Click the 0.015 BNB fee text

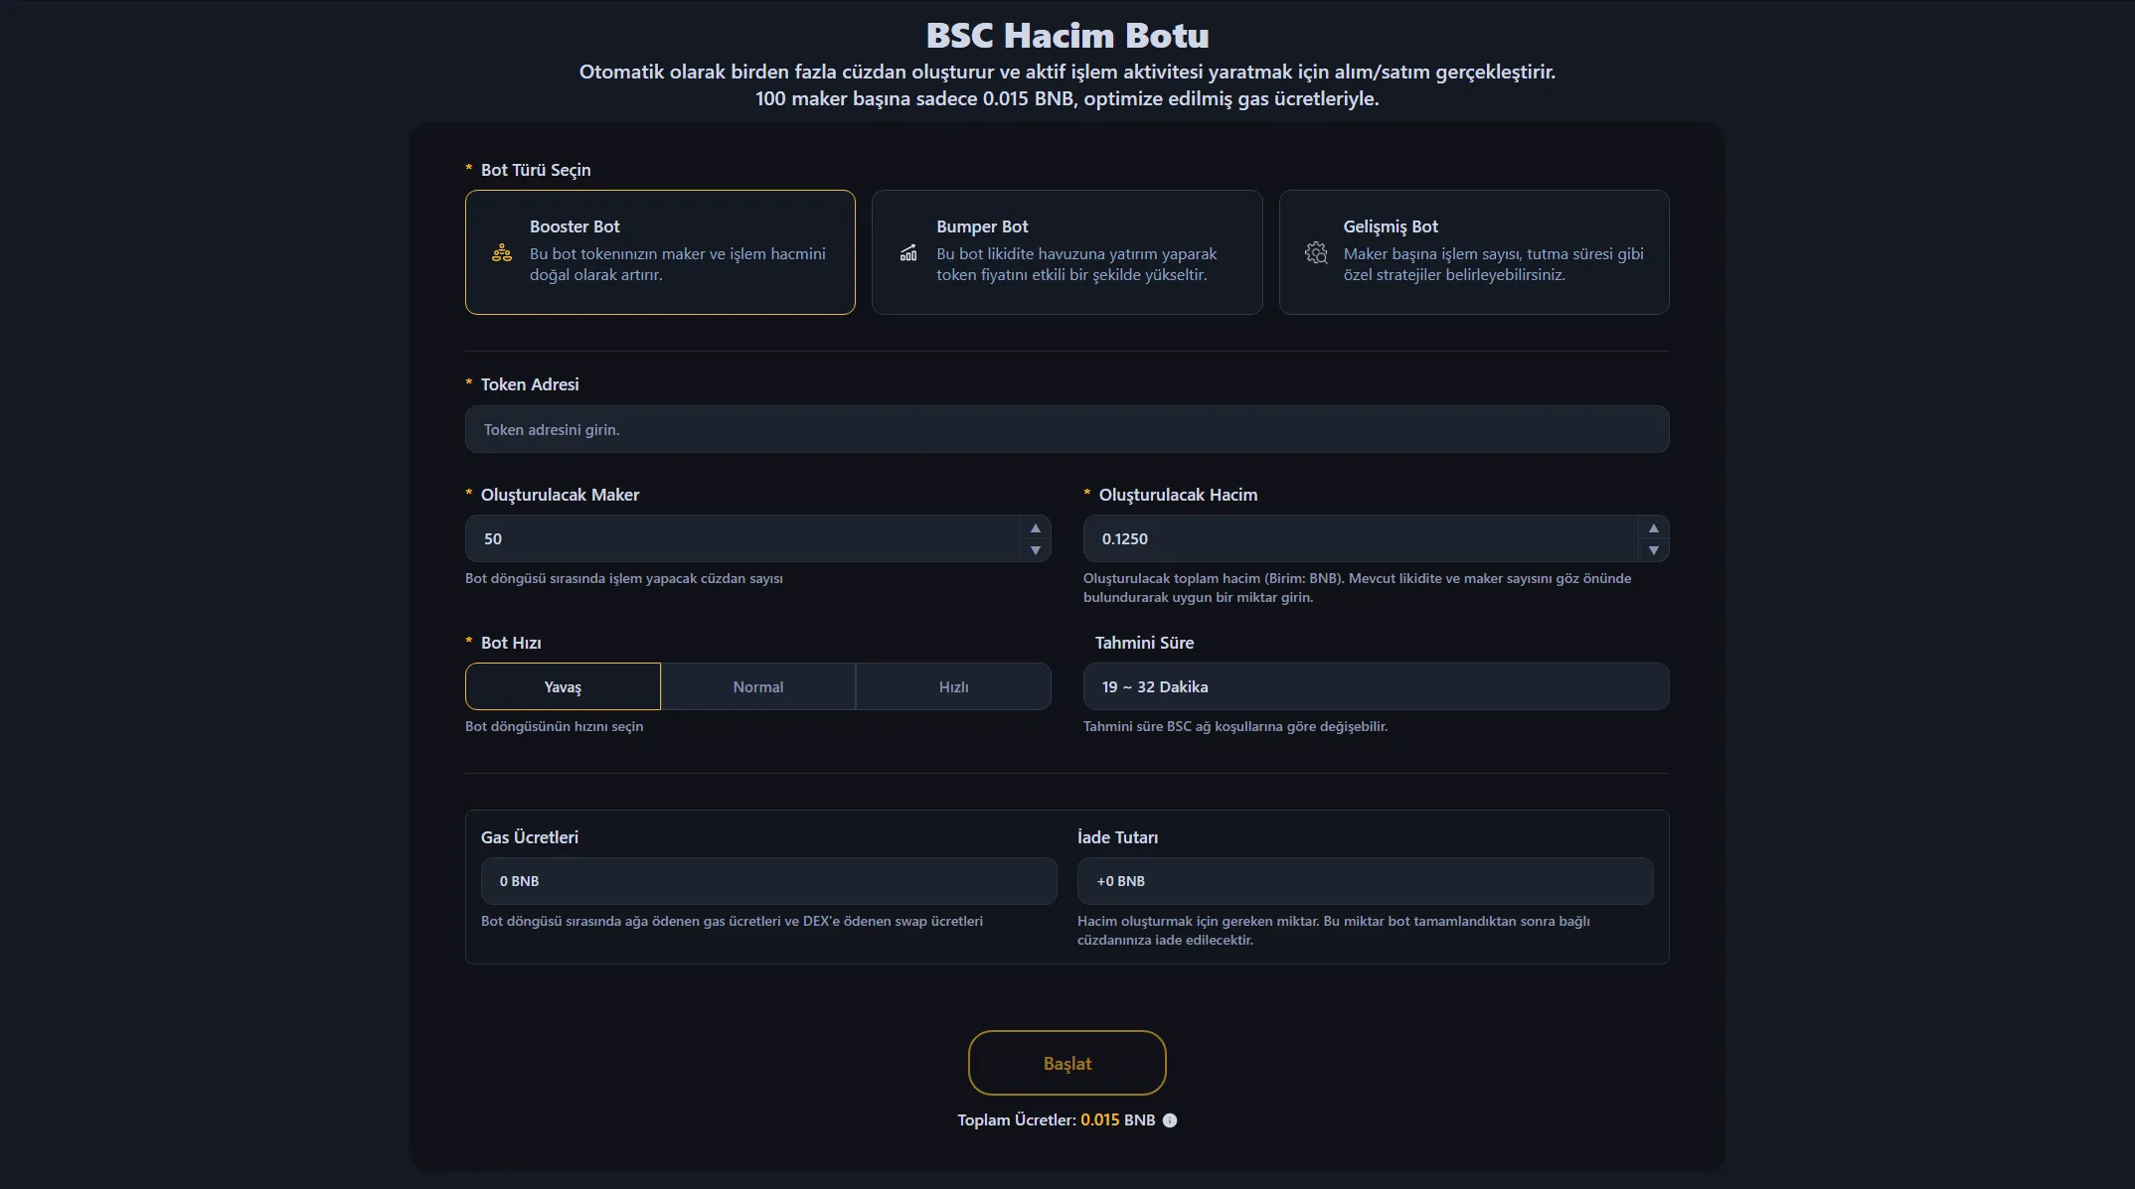1118,1120
